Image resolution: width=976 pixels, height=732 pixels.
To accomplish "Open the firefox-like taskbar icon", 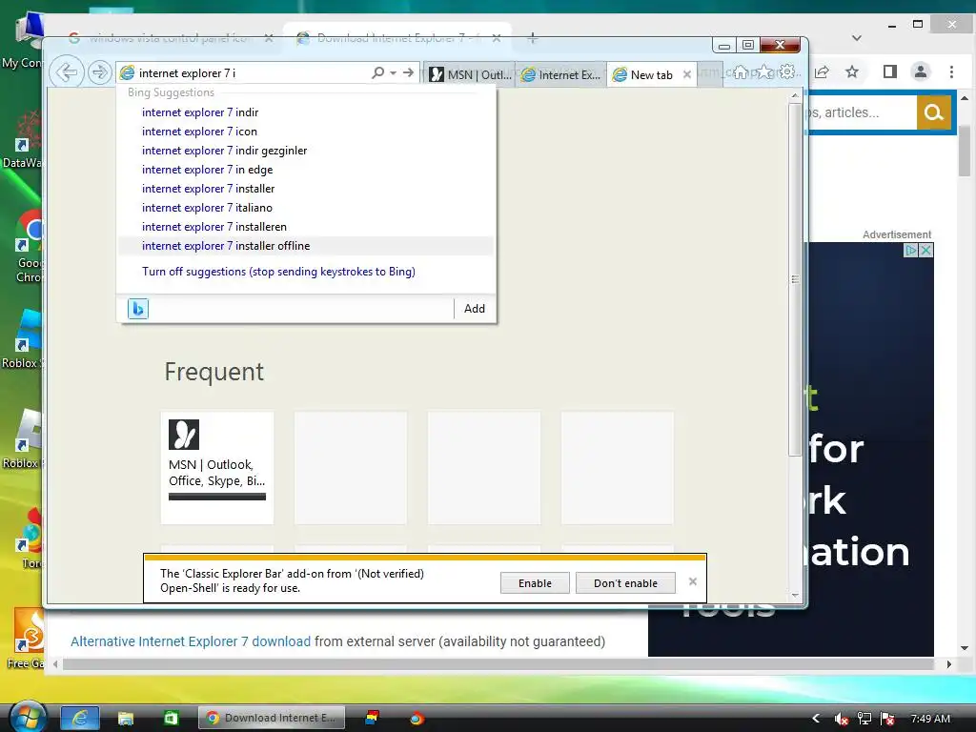I will pos(417,719).
